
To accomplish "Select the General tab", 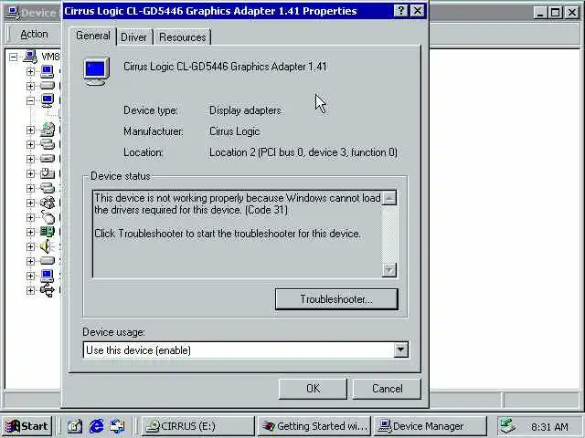I will (x=93, y=36).
